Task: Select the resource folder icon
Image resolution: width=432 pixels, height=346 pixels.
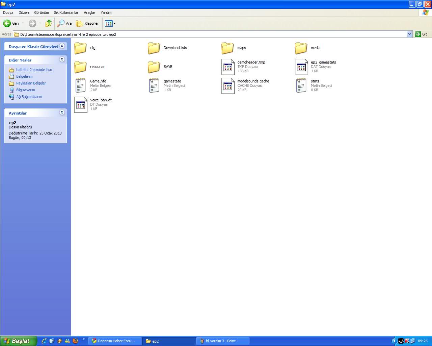Action: coord(80,67)
